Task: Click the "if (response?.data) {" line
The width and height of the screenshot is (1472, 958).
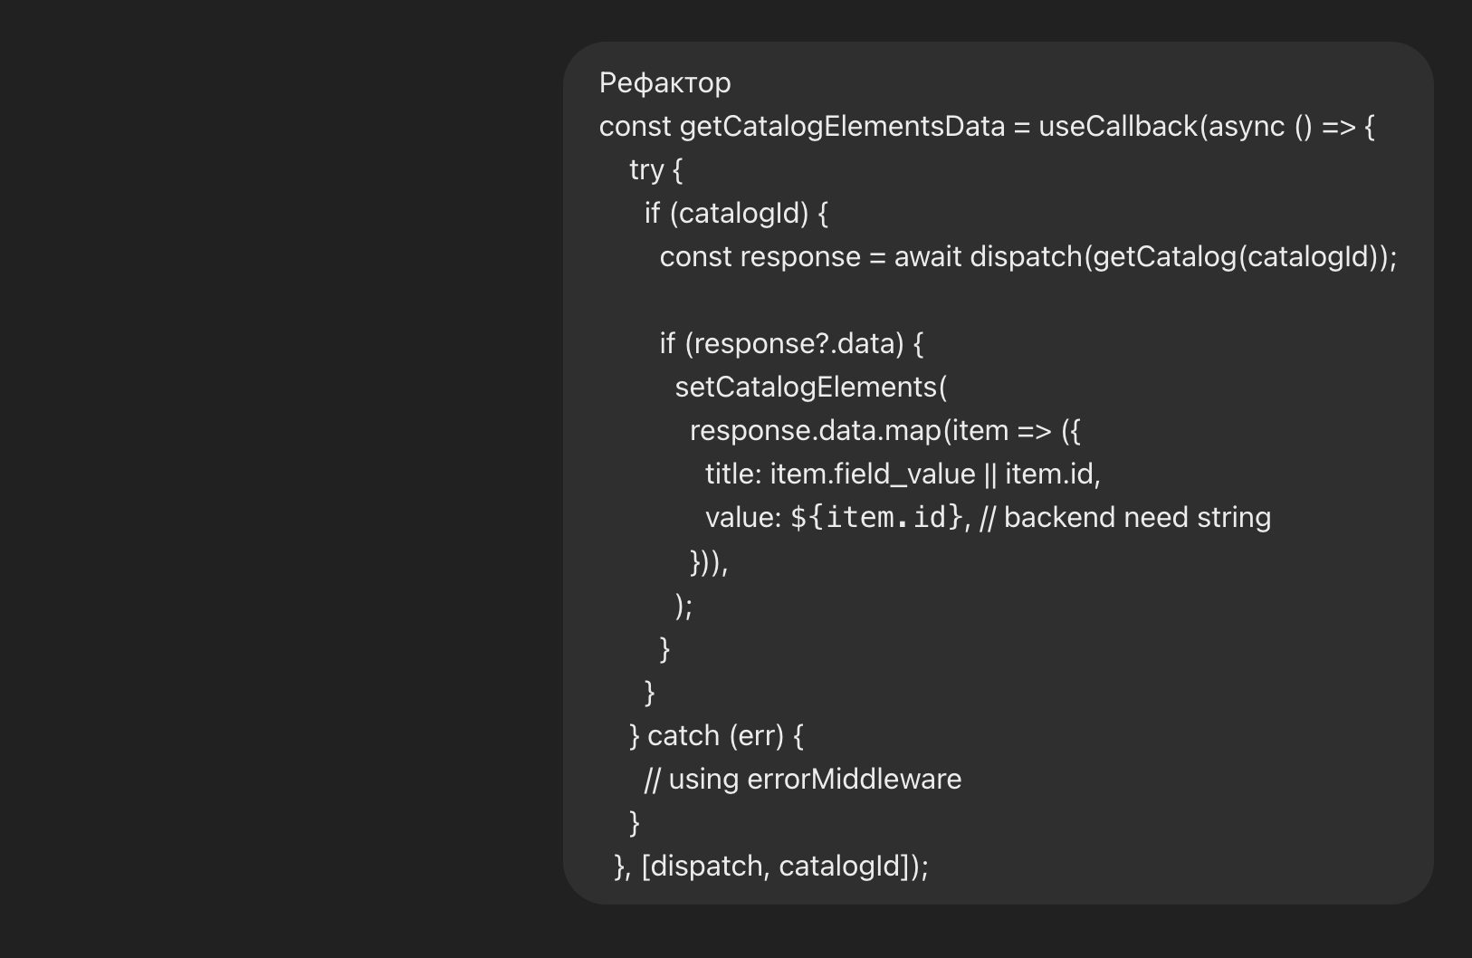Action: point(791,344)
